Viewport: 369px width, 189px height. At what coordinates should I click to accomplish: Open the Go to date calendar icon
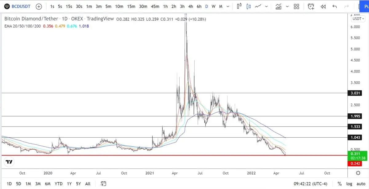[x=103, y=184]
